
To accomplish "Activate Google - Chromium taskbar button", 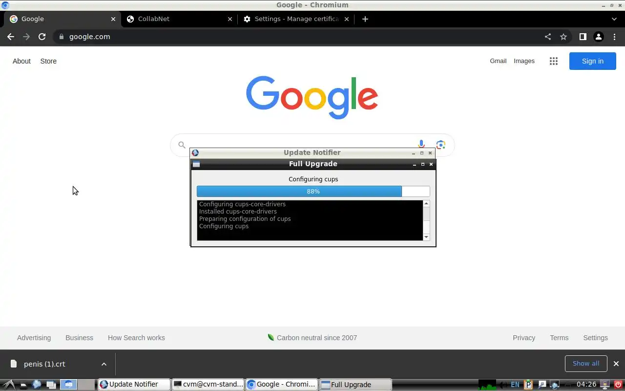I will [x=281, y=385].
